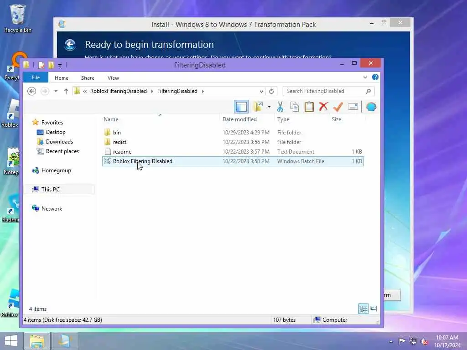Open Action Center flag icon
The width and height of the screenshot is (467, 350).
click(x=402, y=341)
